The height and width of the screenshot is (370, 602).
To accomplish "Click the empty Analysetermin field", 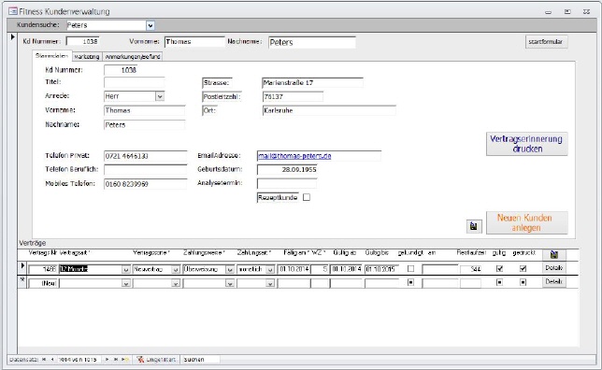I will coord(287,183).
